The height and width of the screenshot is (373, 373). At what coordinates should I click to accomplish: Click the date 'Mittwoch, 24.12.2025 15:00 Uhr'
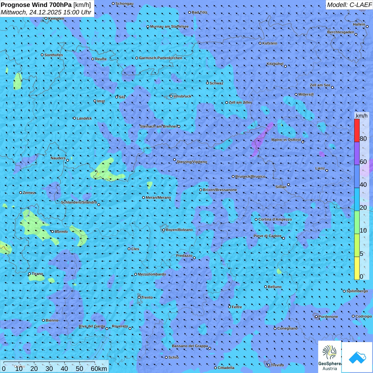(46, 12)
